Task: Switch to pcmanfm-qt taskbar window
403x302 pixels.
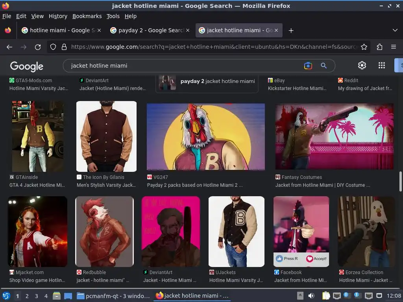Action: [x=113, y=296]
